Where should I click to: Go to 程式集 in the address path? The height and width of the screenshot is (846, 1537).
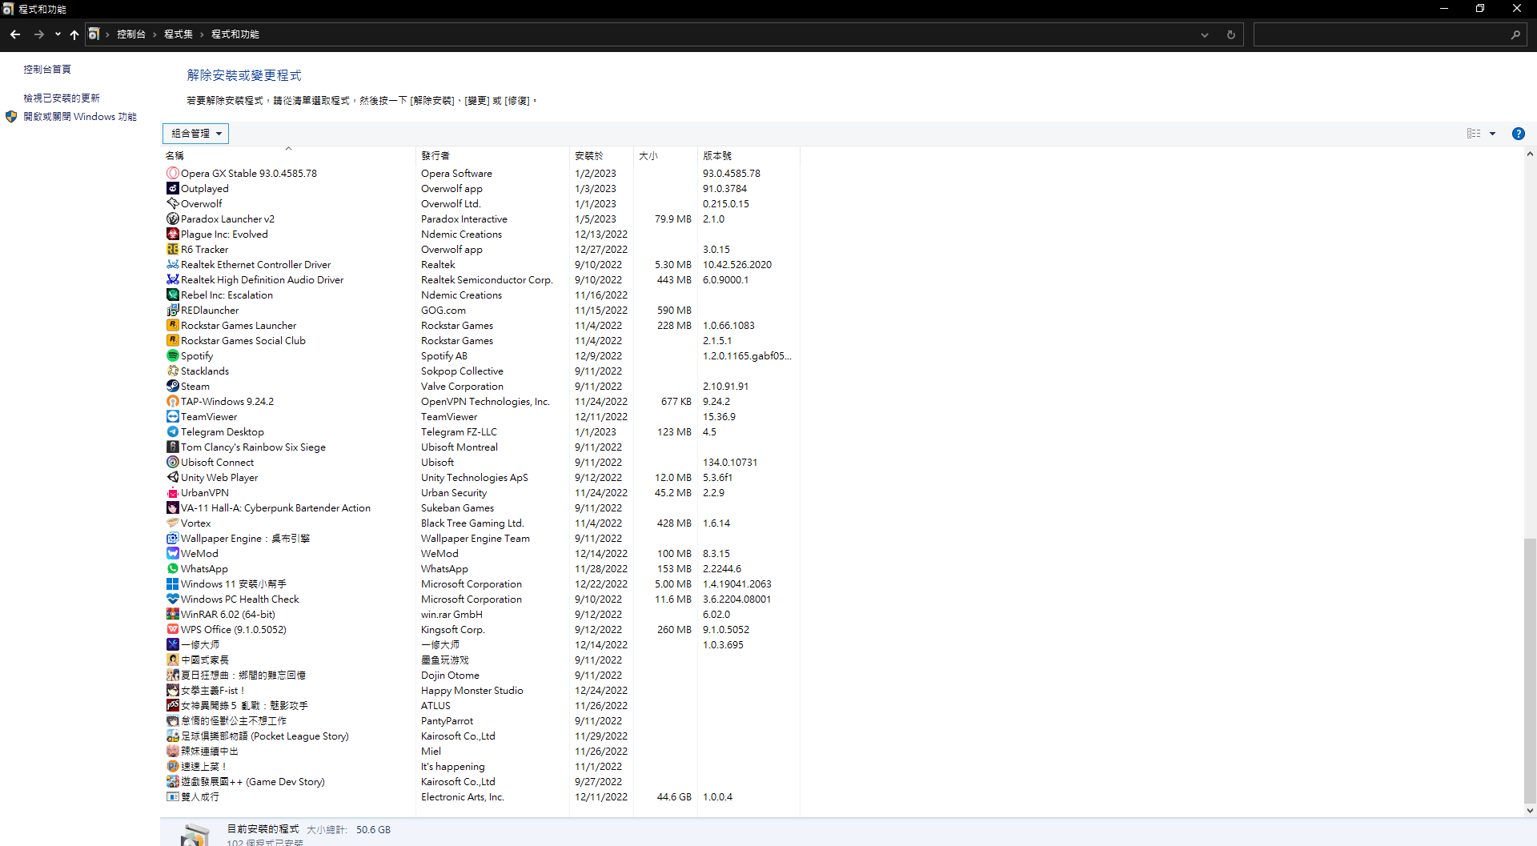click(x=179, y=34)
